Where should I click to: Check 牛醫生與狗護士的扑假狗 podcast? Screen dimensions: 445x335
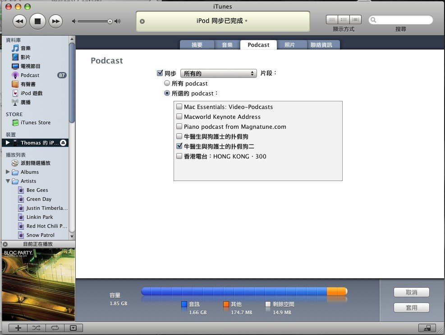click(179, 136)
